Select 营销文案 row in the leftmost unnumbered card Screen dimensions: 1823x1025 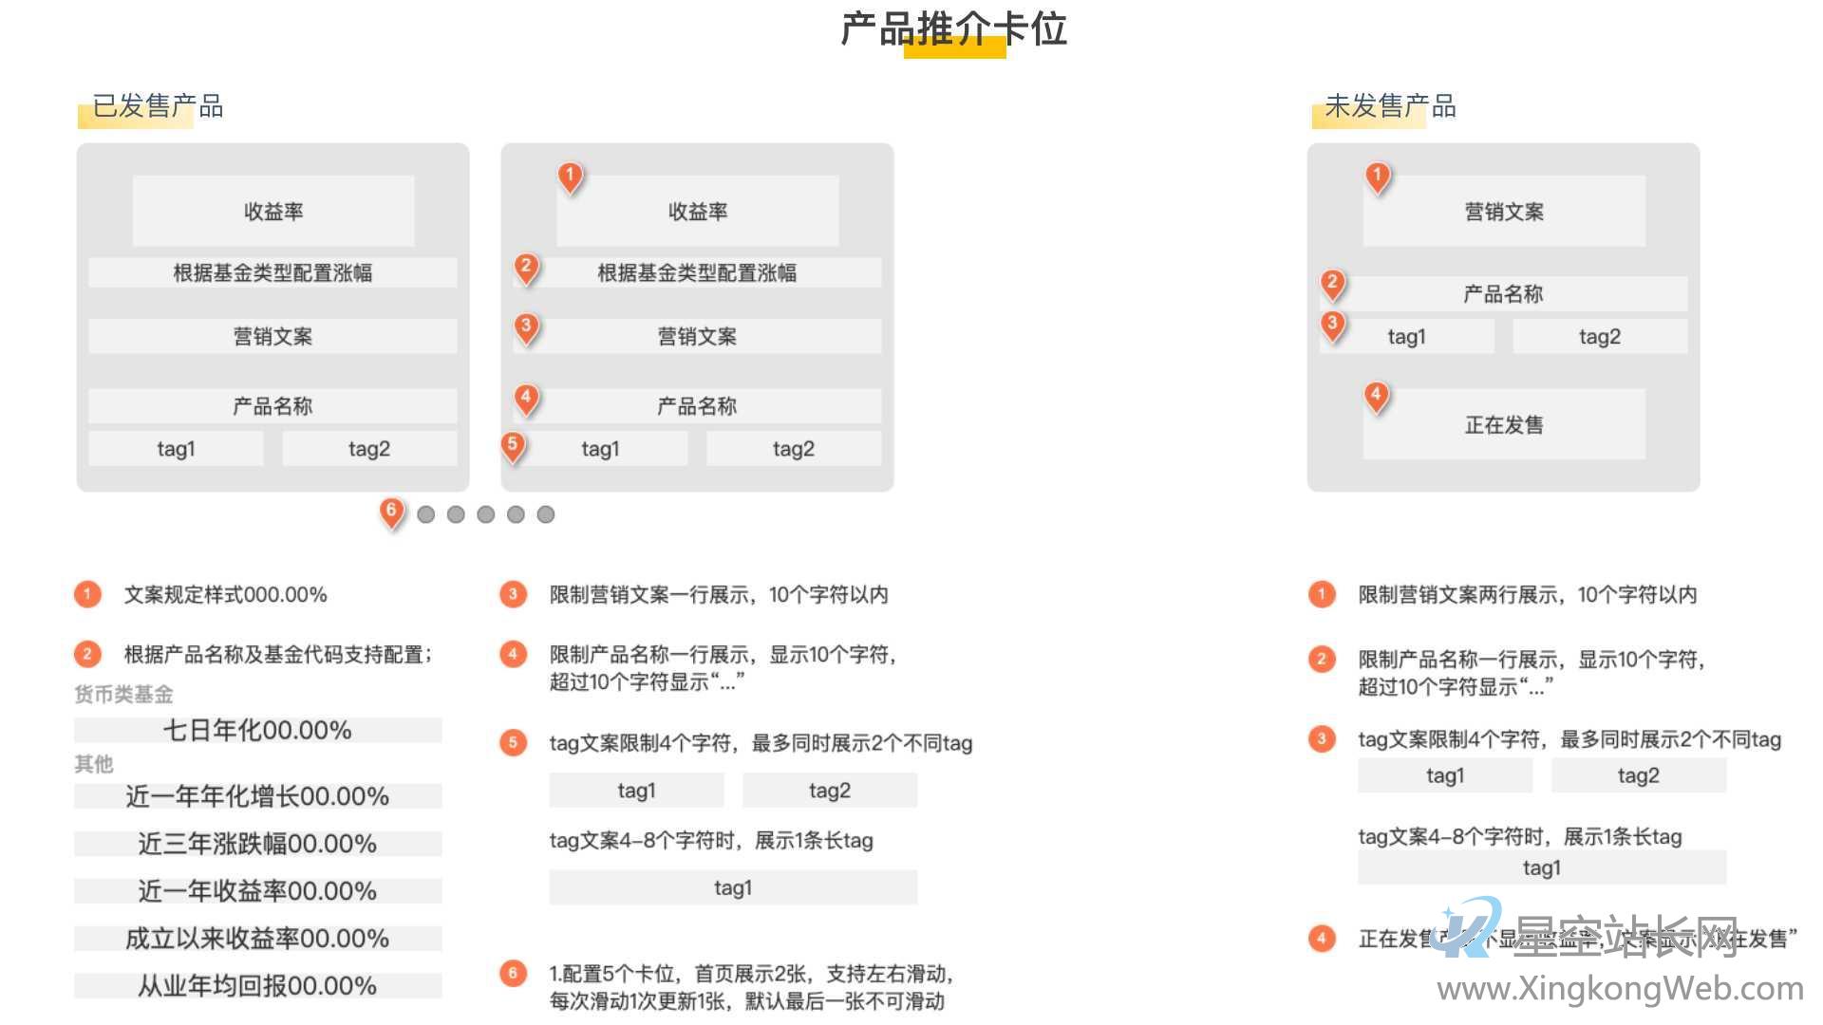273,336
